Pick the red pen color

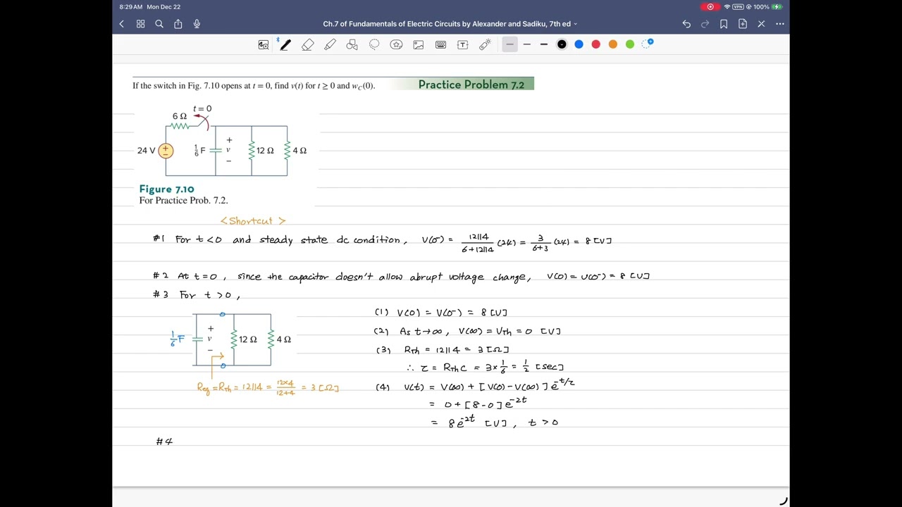595,44
